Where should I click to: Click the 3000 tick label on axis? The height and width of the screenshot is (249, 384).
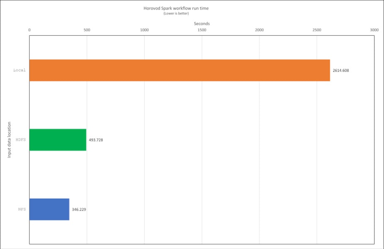374,30
